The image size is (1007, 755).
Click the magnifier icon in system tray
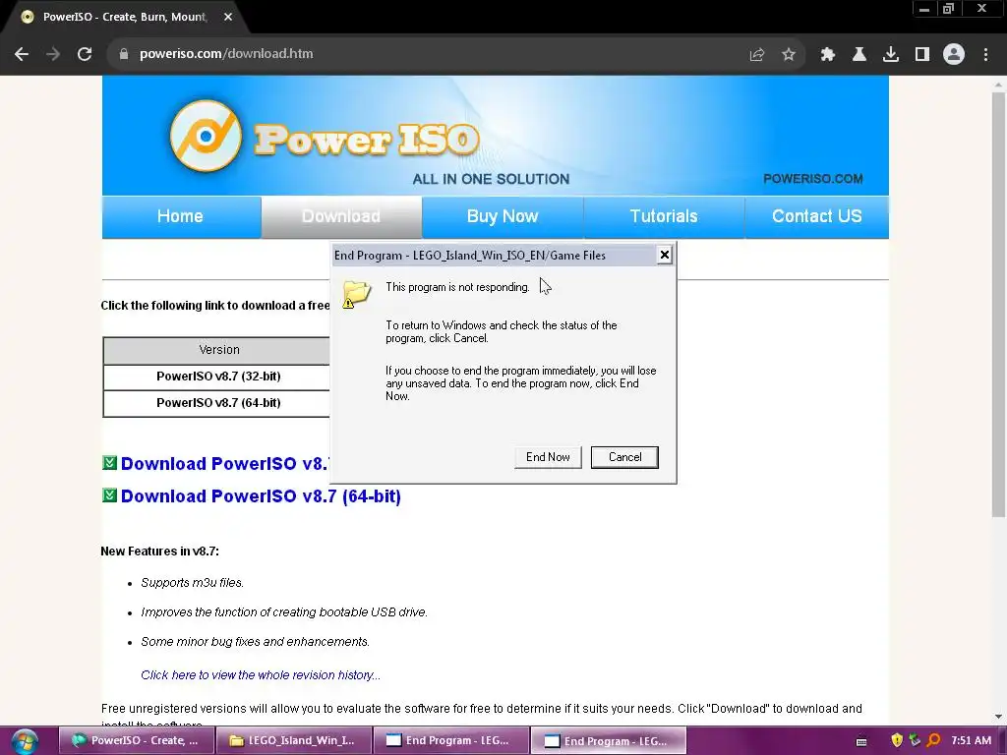933,740
